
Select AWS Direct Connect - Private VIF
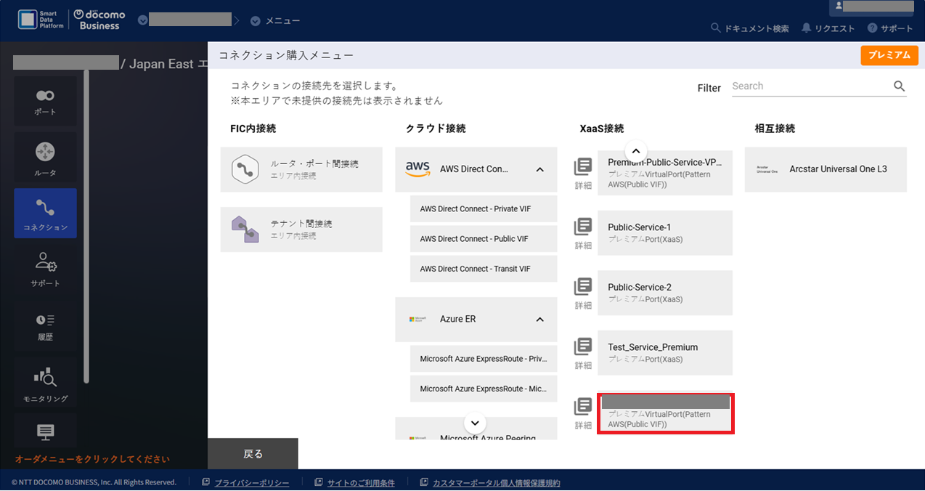(x=476, y=209)
